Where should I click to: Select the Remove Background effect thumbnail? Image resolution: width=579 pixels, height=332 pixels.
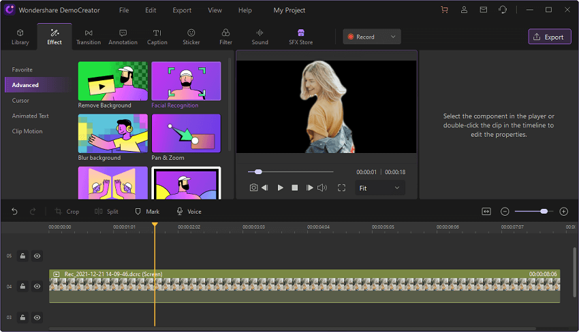click(112, 81)
